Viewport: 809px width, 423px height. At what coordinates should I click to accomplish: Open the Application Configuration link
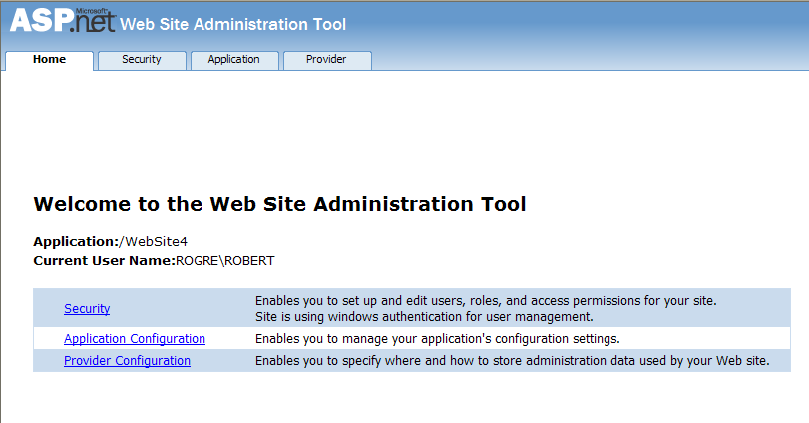pos(135,339)
